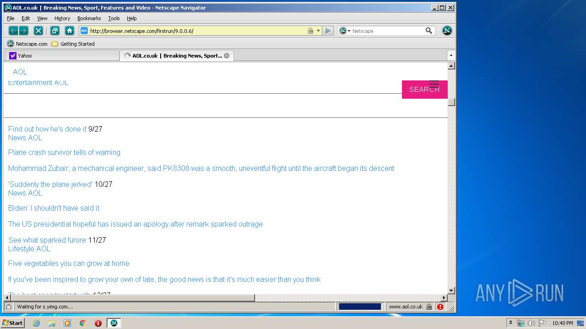
Task: Click into the Netscape search field
Action: point(387,31)
